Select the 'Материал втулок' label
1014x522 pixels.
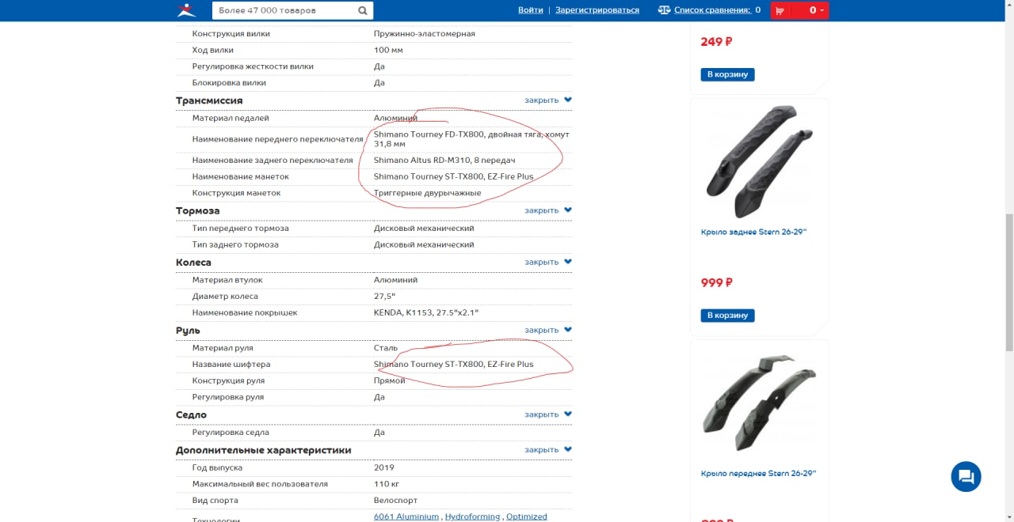coord(227,280)
